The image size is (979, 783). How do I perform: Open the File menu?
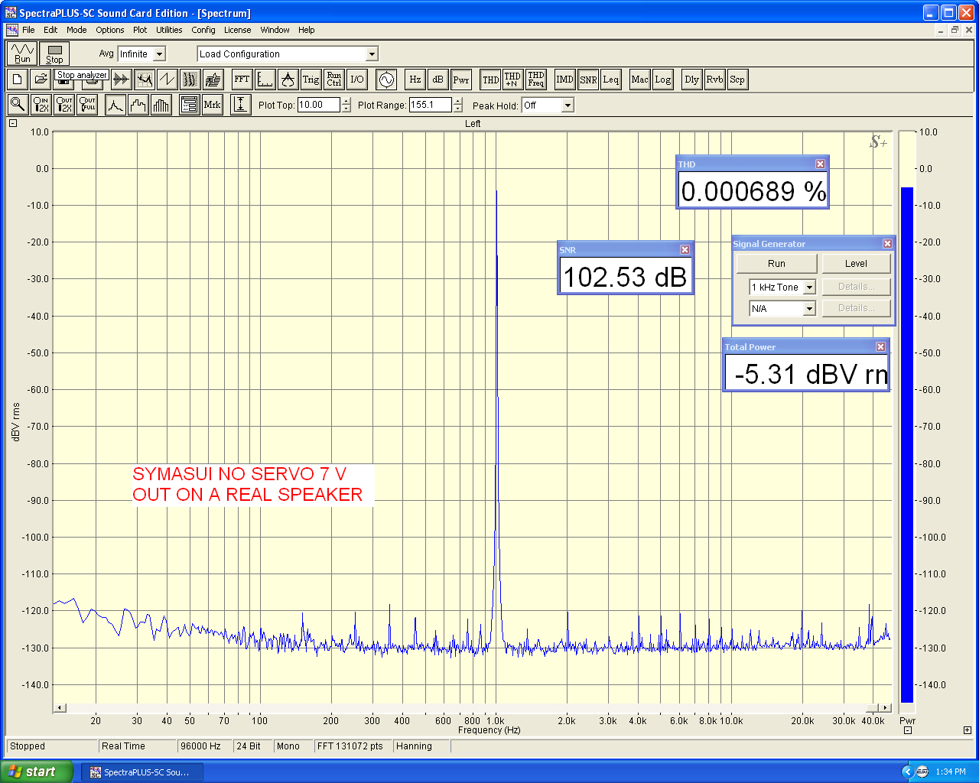(x=28, y=30)
